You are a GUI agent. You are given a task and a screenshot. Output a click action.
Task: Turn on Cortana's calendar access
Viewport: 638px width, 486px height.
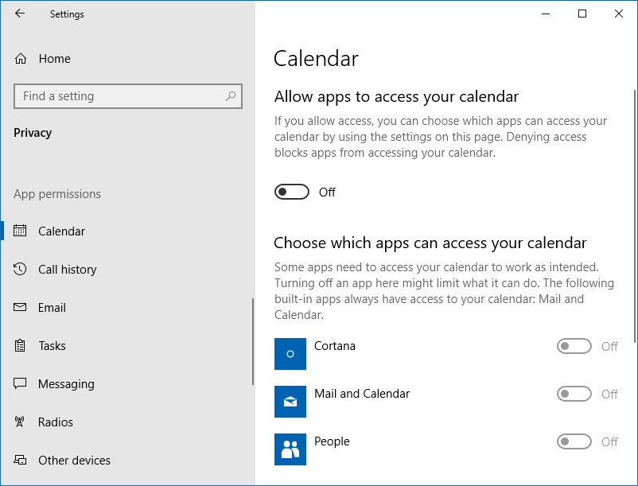click(574, 346)
